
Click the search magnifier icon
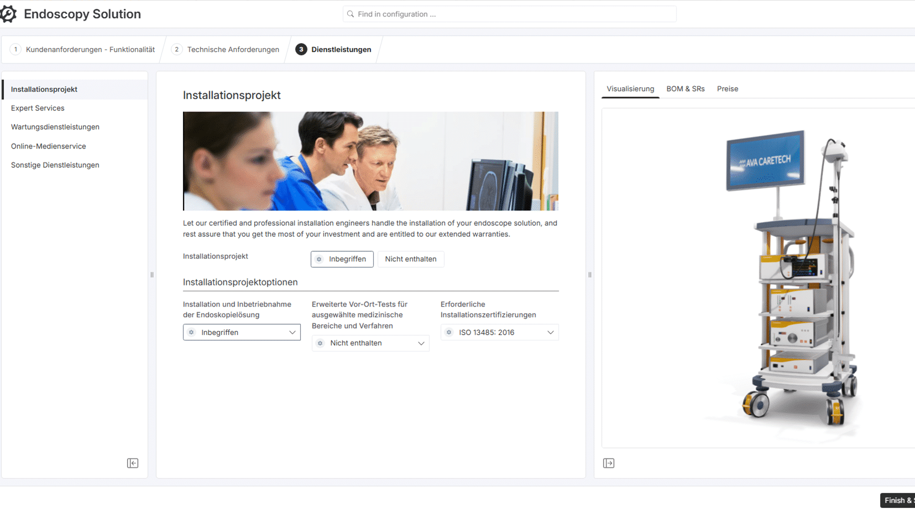pos(351,14)
